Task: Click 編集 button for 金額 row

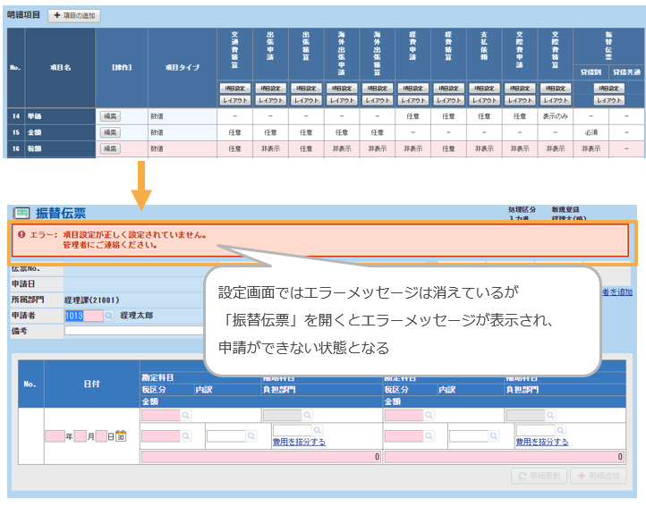Action: point(109,132)
